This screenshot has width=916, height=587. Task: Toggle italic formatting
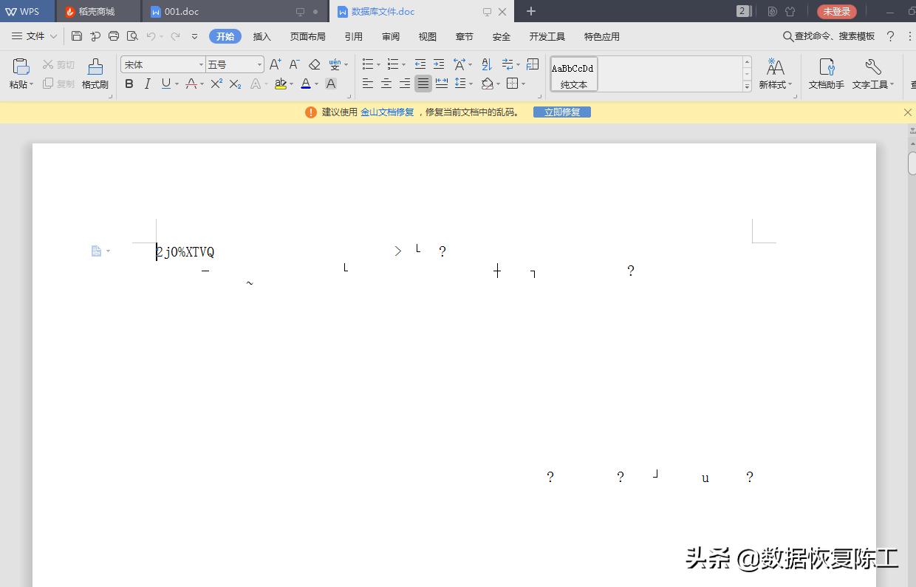(146, 84)
